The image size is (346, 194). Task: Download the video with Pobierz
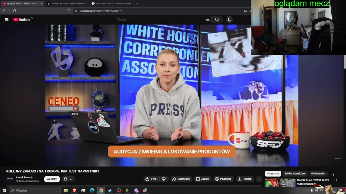[x=245, y=179]
